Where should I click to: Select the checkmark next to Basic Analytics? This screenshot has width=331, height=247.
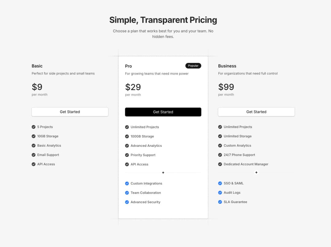33,145
